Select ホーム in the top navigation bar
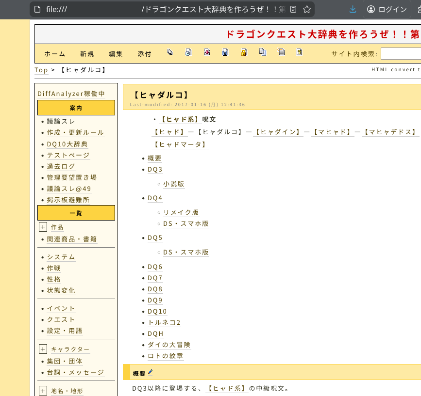 pyautogui.click(x=54, y=54)
